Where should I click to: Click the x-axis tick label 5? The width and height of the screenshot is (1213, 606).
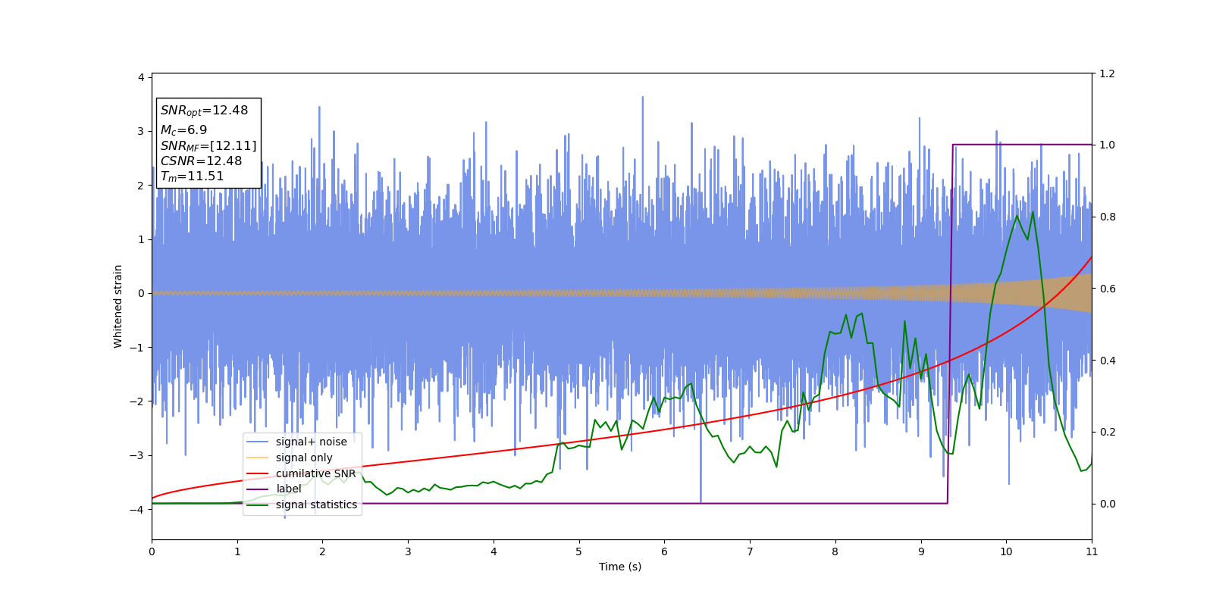tap(579, 551)
